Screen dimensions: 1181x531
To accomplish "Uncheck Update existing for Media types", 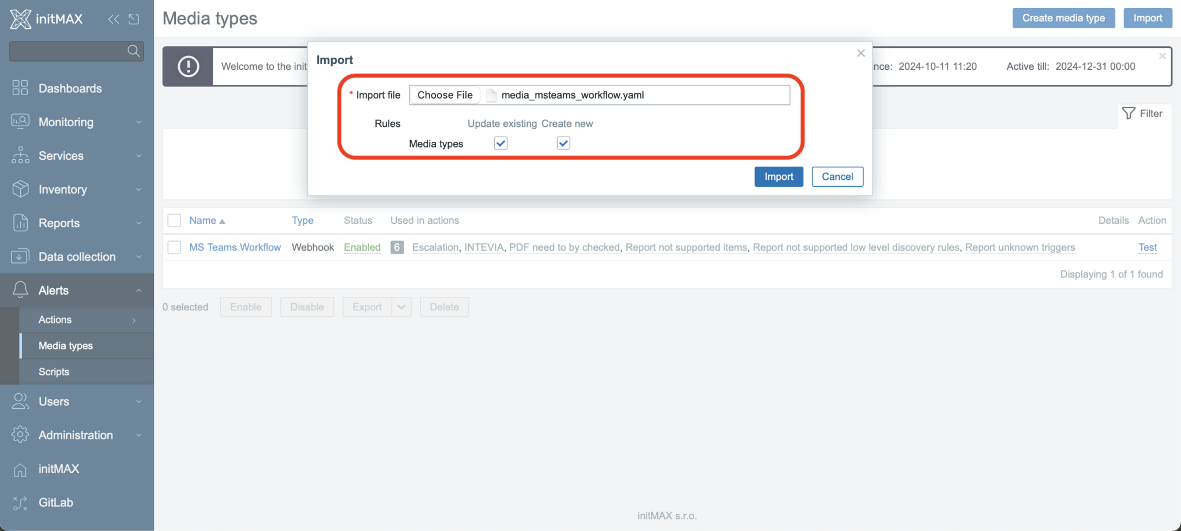I will click(501, 143).
